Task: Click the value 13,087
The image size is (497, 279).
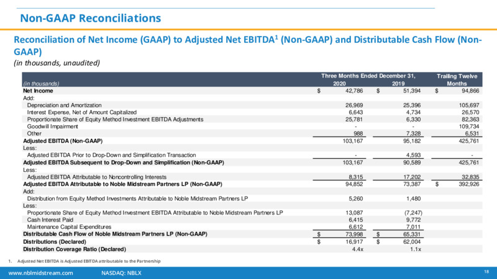Action: click(354, 213)
